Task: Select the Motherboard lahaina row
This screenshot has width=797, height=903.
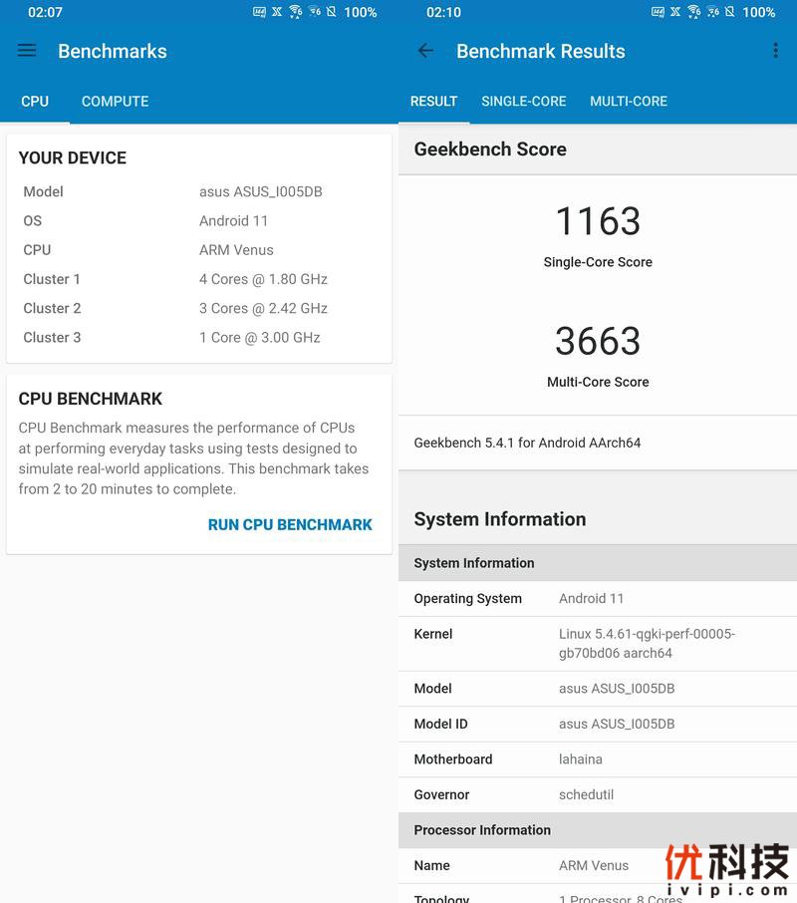Action: tap(598, 759)
